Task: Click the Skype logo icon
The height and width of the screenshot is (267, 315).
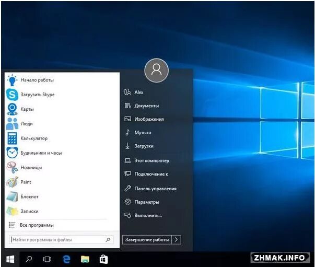Action: 12,95
